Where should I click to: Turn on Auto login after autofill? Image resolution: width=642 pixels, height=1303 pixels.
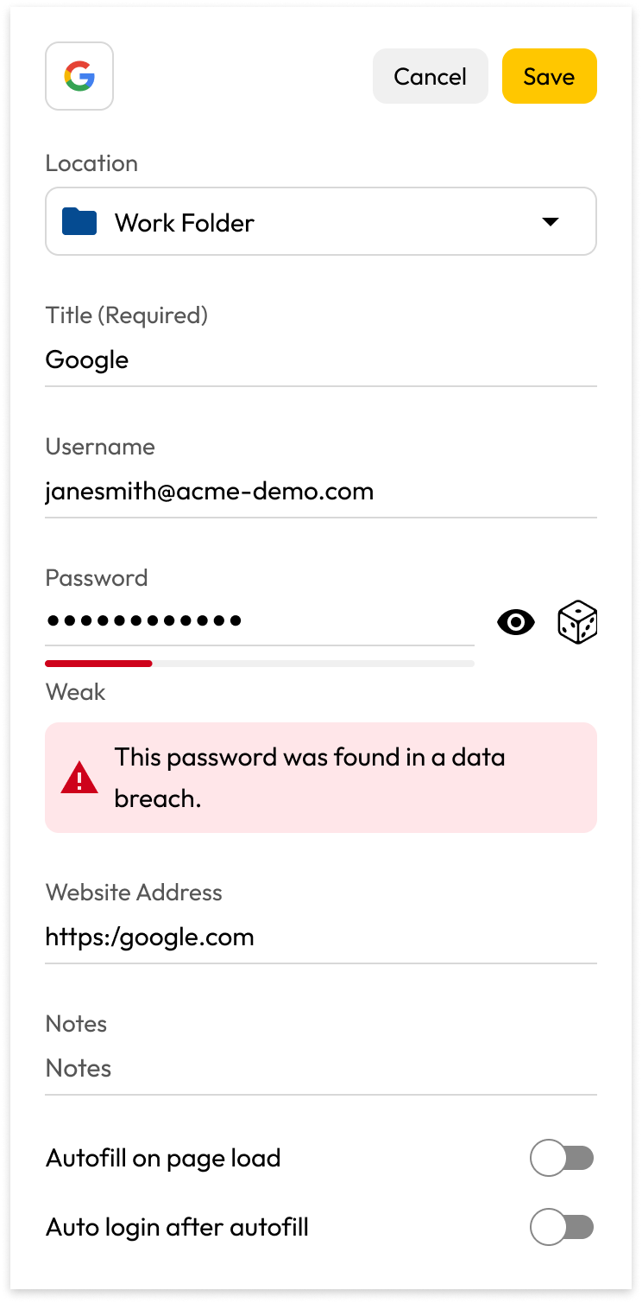[562, 1227]
